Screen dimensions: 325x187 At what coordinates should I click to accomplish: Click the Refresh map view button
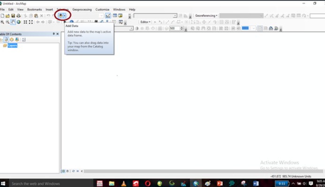point(73,171)
